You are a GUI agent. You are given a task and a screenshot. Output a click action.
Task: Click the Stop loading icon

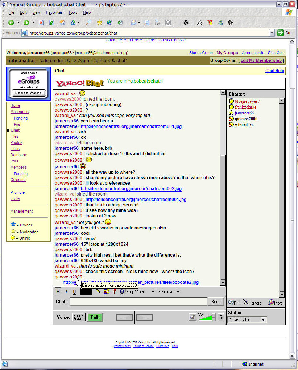41,23
